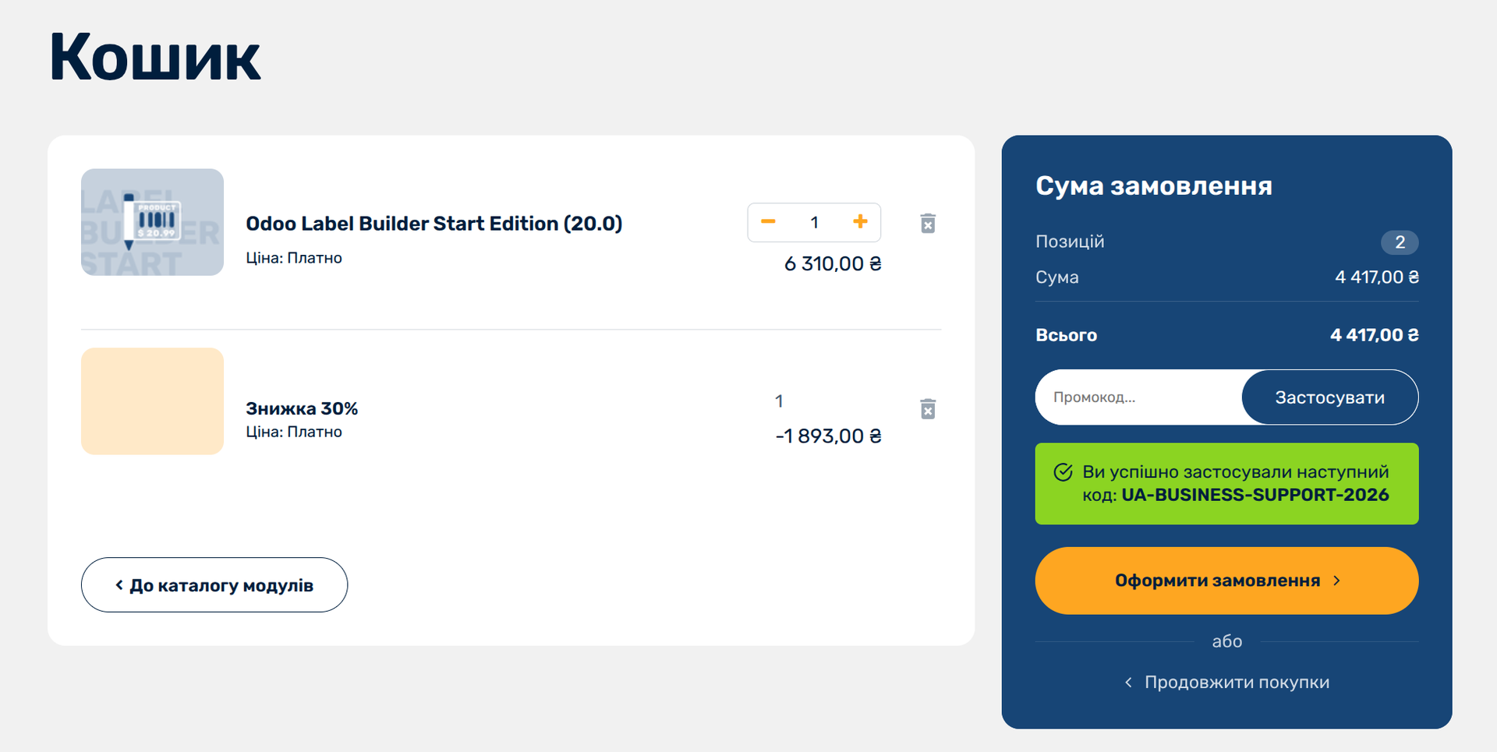Click the Сума замовлення heading
Image resolution: width=1497 pixels, height=752 pixels.
click(x=1153, y=185)
